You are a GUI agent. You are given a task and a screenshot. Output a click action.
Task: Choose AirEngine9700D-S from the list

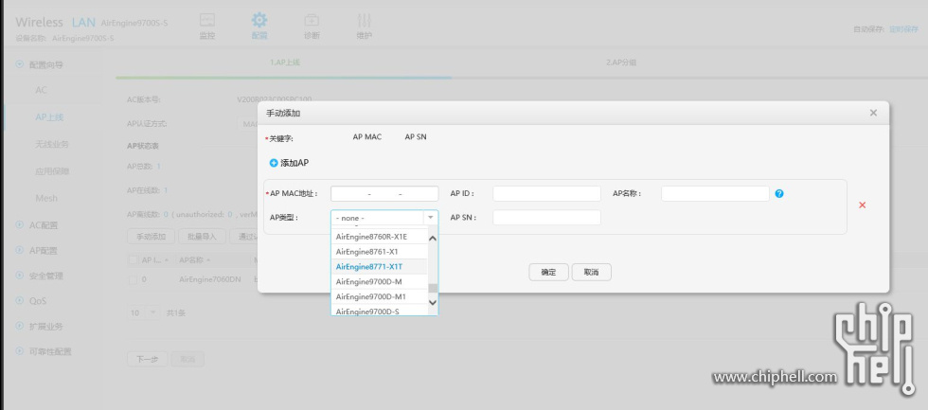[379, 311]
